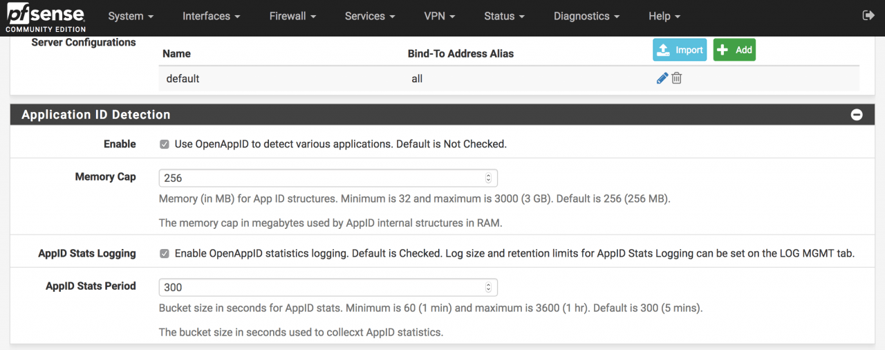The width and height of the screenshot is (885, 350).
Task: Click the pfSense logo icon
Action: pyautogui.click(x=46, y=17)
